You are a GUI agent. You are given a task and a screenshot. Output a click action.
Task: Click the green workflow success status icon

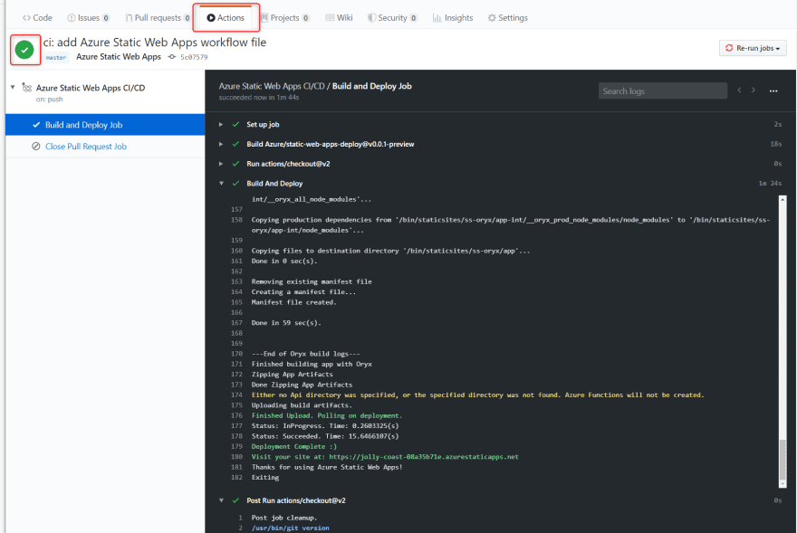pyautogui.click(x=25, y=50)
